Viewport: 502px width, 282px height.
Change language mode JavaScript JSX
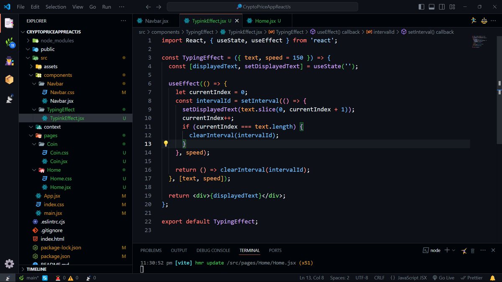409,278
